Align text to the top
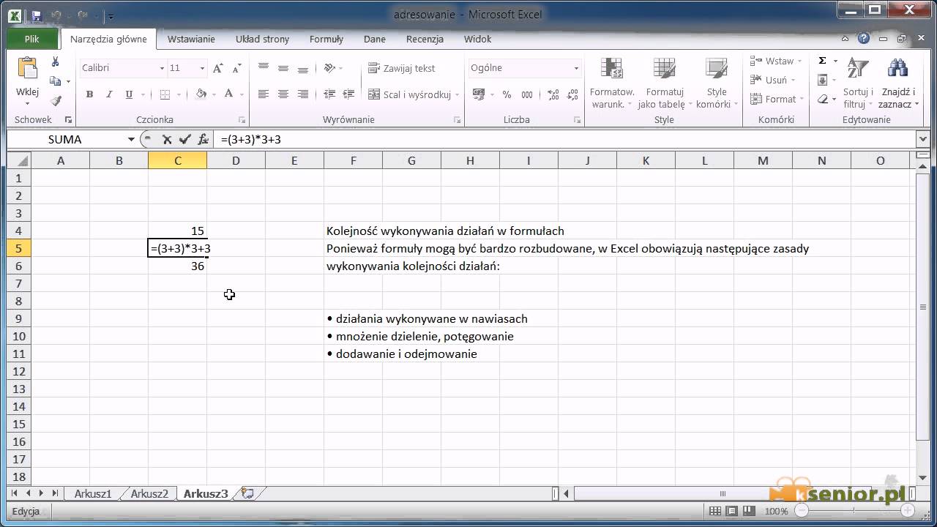Image resolution: width=937 pixels, height=527 pixels. click(x=264, y=68)
